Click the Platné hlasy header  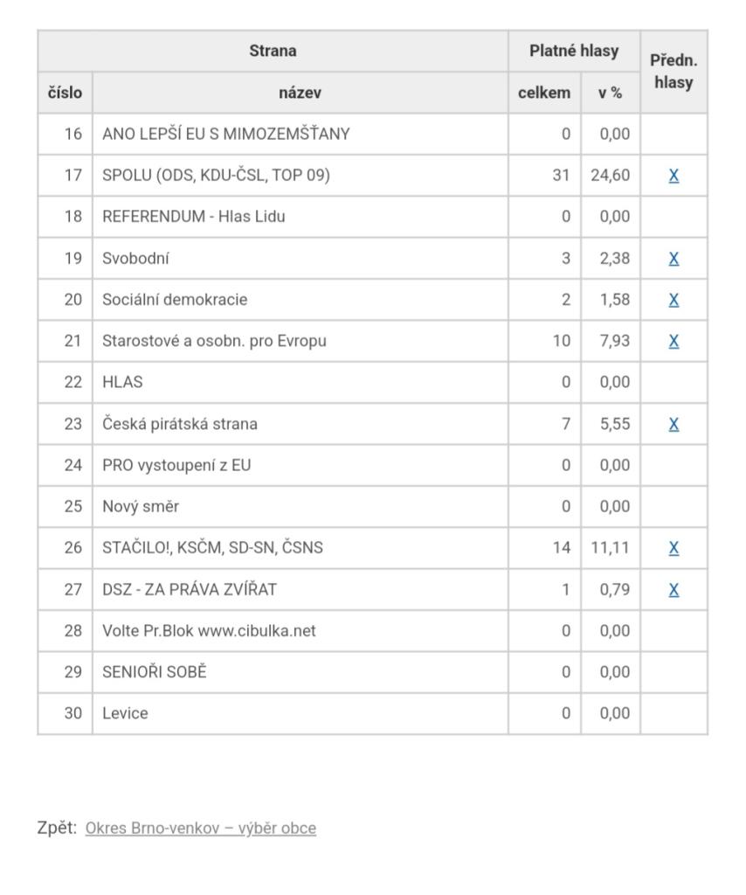pyautogui.click(x=574, y=51)
